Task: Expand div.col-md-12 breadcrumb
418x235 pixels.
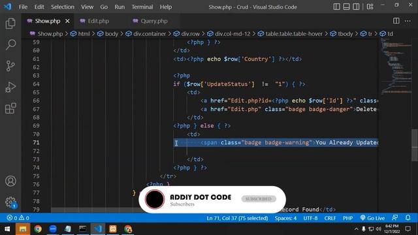Action: [x=229, y=34]
